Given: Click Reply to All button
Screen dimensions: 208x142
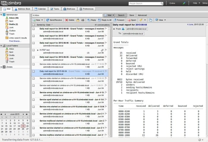Looking at the screenshot, I should coord(105,20).
